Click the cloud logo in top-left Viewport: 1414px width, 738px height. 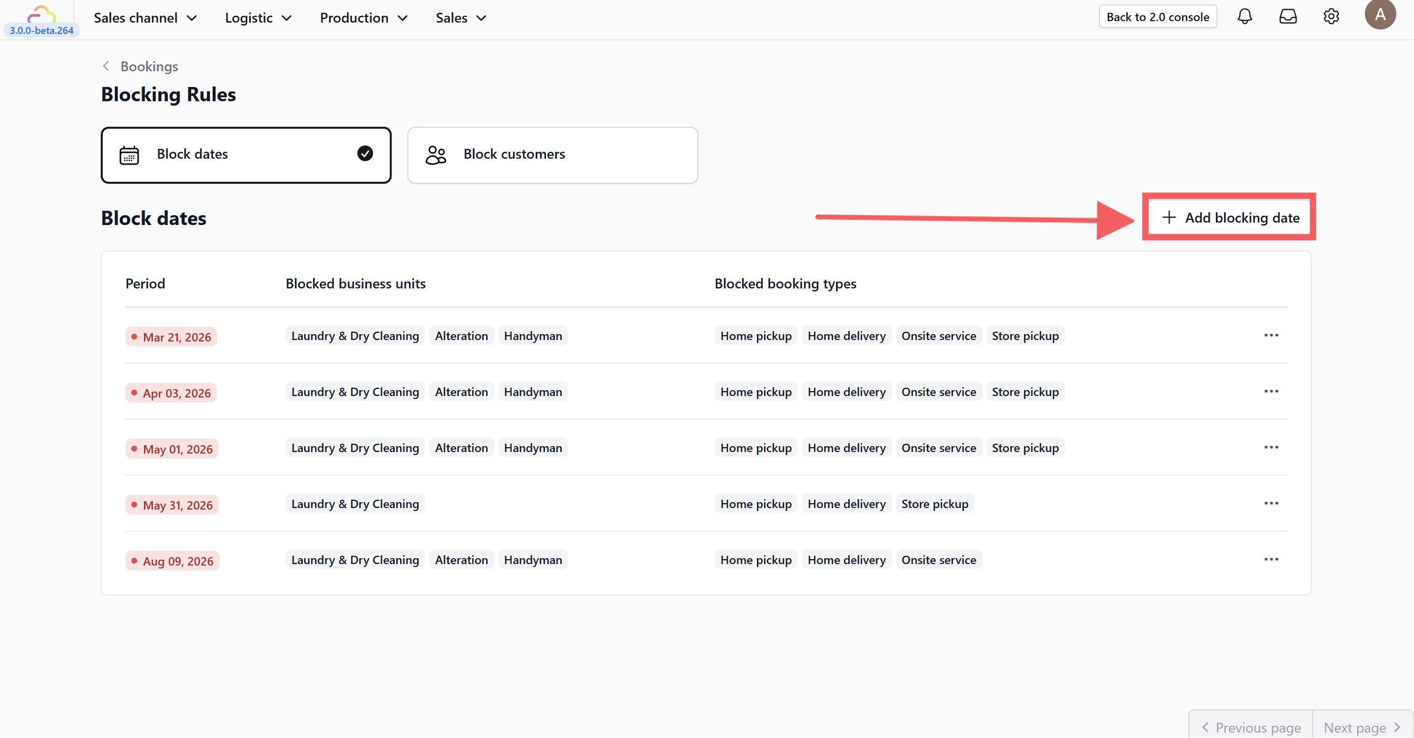(x=41, y=14)
